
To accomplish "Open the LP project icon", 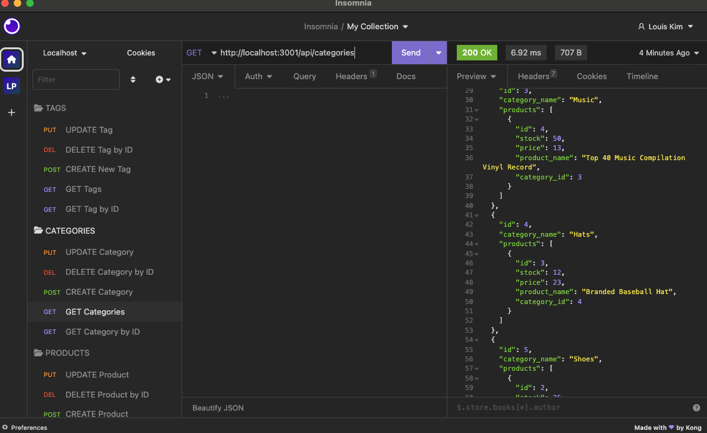I will [x=11, y=85].
